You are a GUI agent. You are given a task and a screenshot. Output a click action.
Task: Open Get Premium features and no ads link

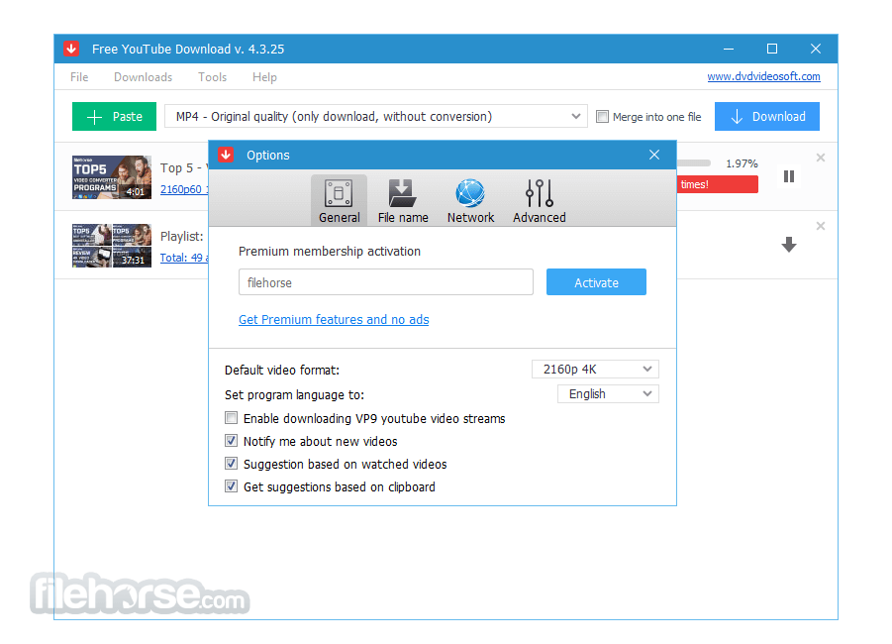334,320
